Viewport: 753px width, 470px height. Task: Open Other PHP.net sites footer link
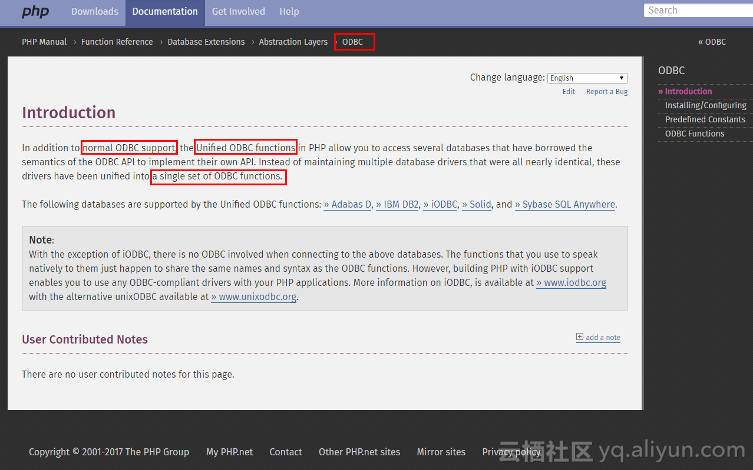pyautogui.click(x=359, y=452)
